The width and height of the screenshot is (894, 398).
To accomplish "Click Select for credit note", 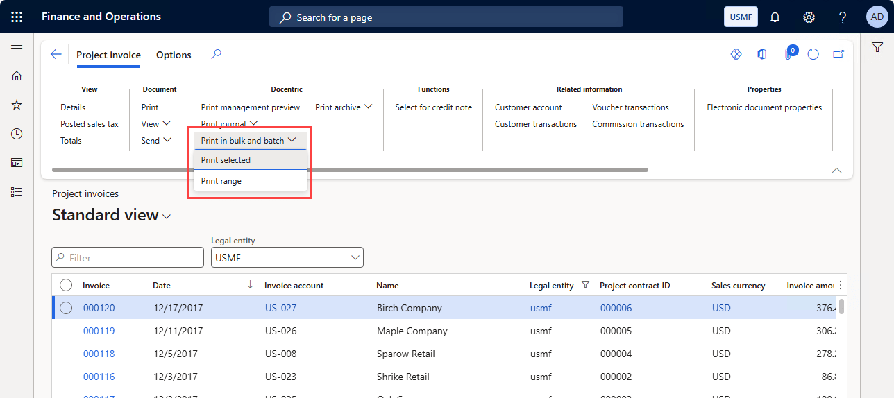I will [x=433, y=107].
